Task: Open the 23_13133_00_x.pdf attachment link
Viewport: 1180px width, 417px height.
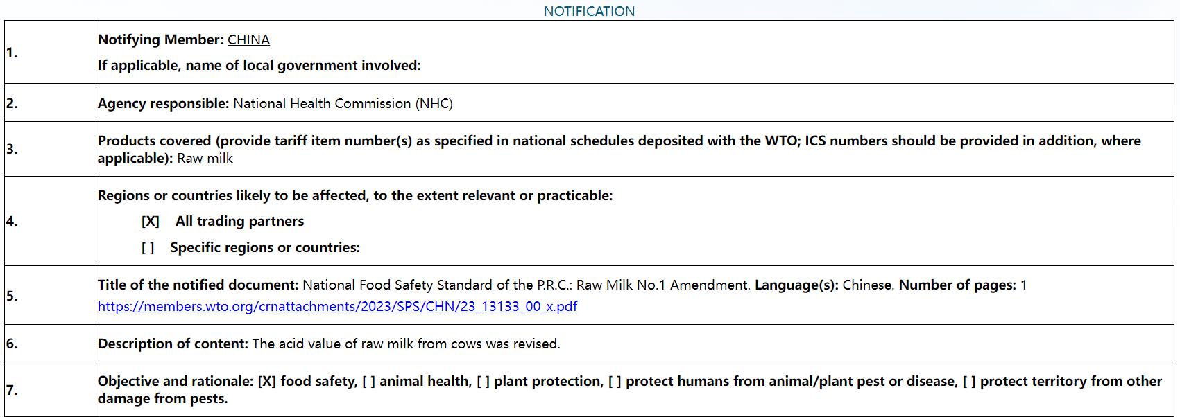Action: (337, 306)
